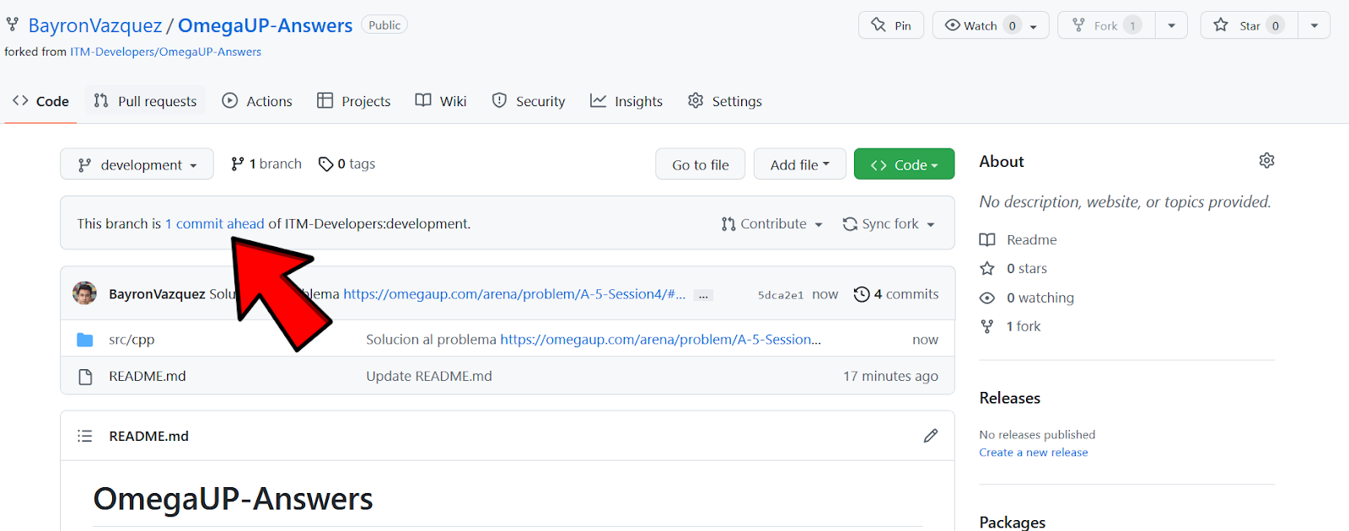The image size is (1349, 531).
Task: Open OmegaUP-Answers repository title link
Action: point(266,25)
